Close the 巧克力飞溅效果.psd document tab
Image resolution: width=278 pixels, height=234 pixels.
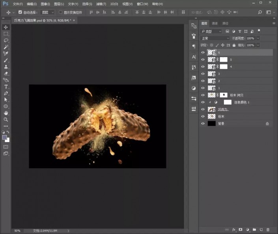click(x=74, y=20)
